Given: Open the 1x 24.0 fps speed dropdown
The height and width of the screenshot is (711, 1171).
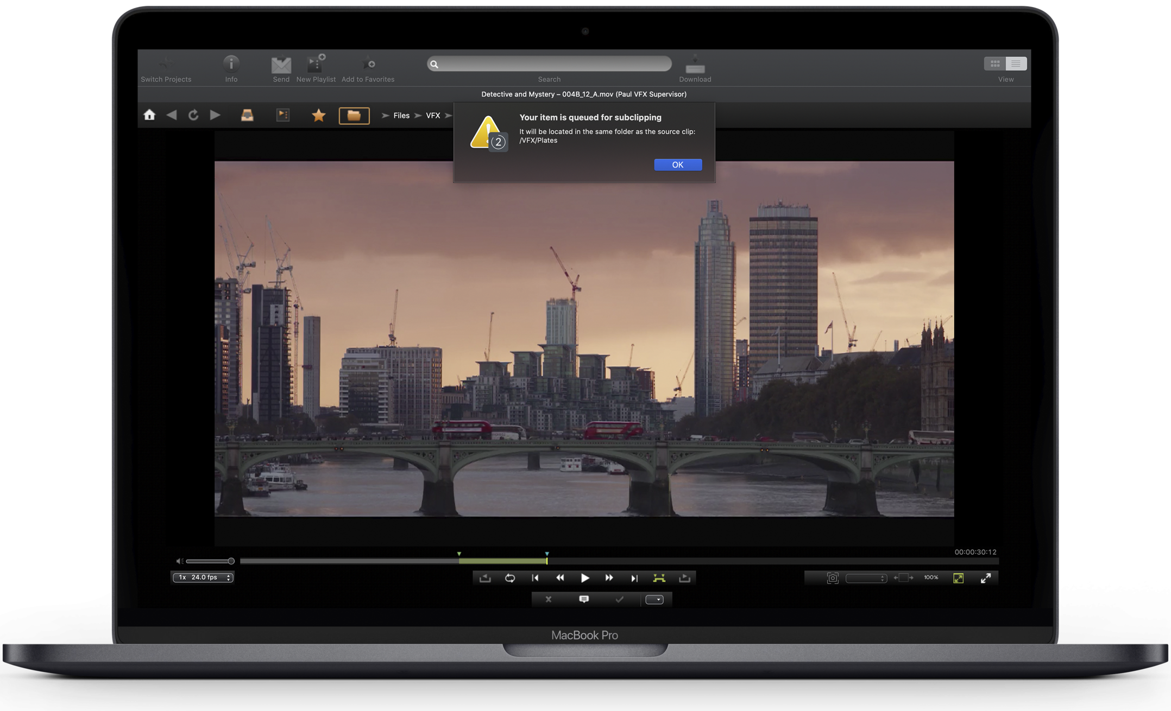Looking at the screenshot, I should (203, 577).
